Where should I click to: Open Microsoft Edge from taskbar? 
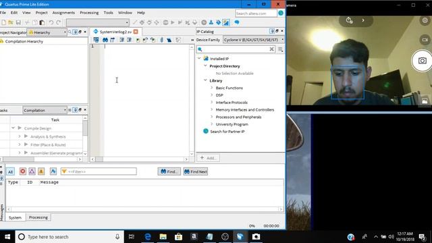pyautogui.click(x=148, y=237)
